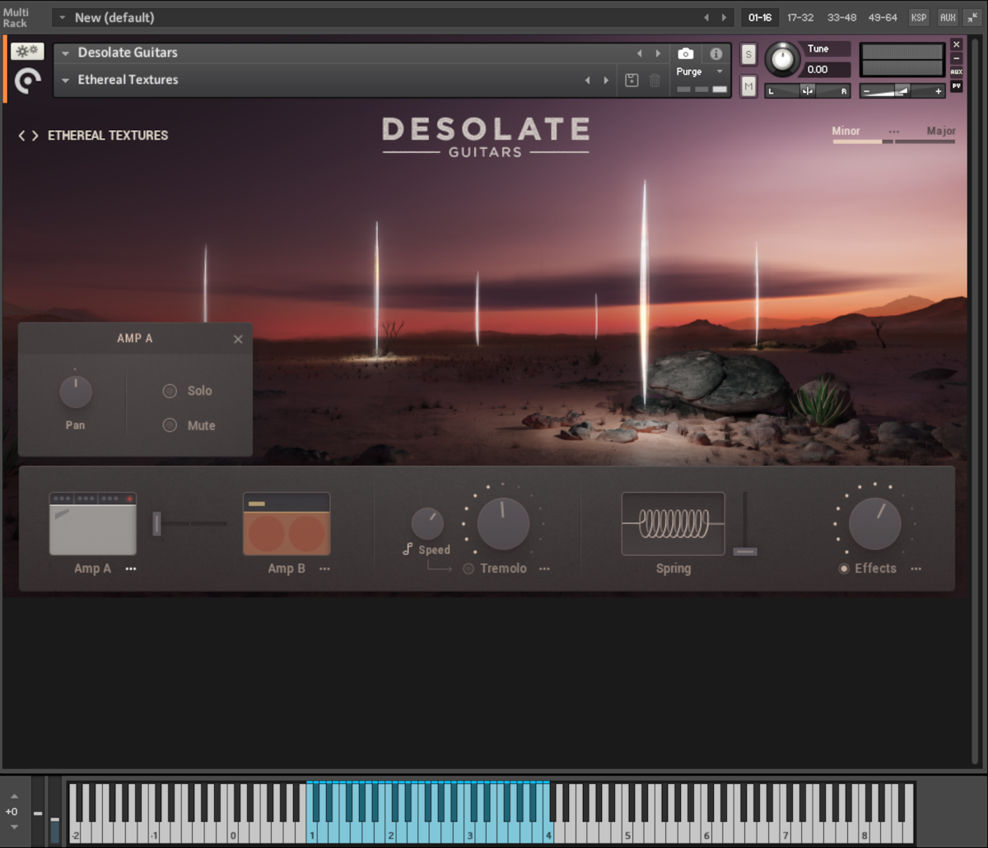Screen dimensions: 988x848
Task: Go to previous preset with left chevron
Action: click(22, 136)
